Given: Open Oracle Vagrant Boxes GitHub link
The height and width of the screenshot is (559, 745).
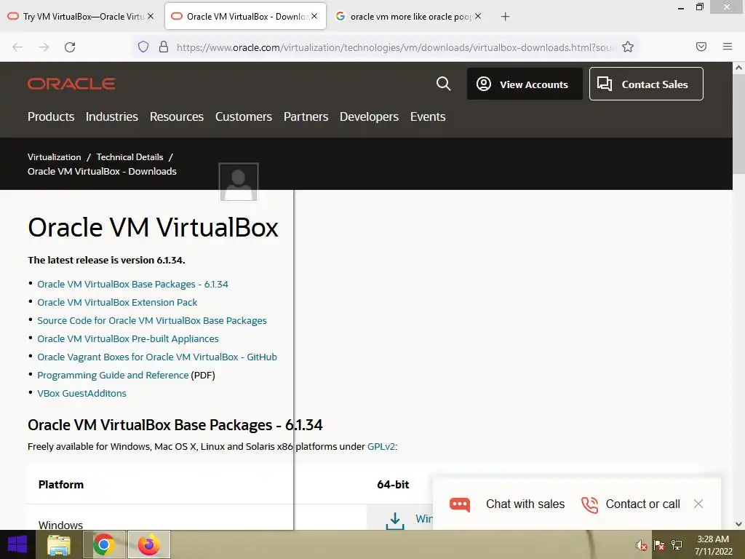Looking at the screenshot, I should (x=157, y=357).
